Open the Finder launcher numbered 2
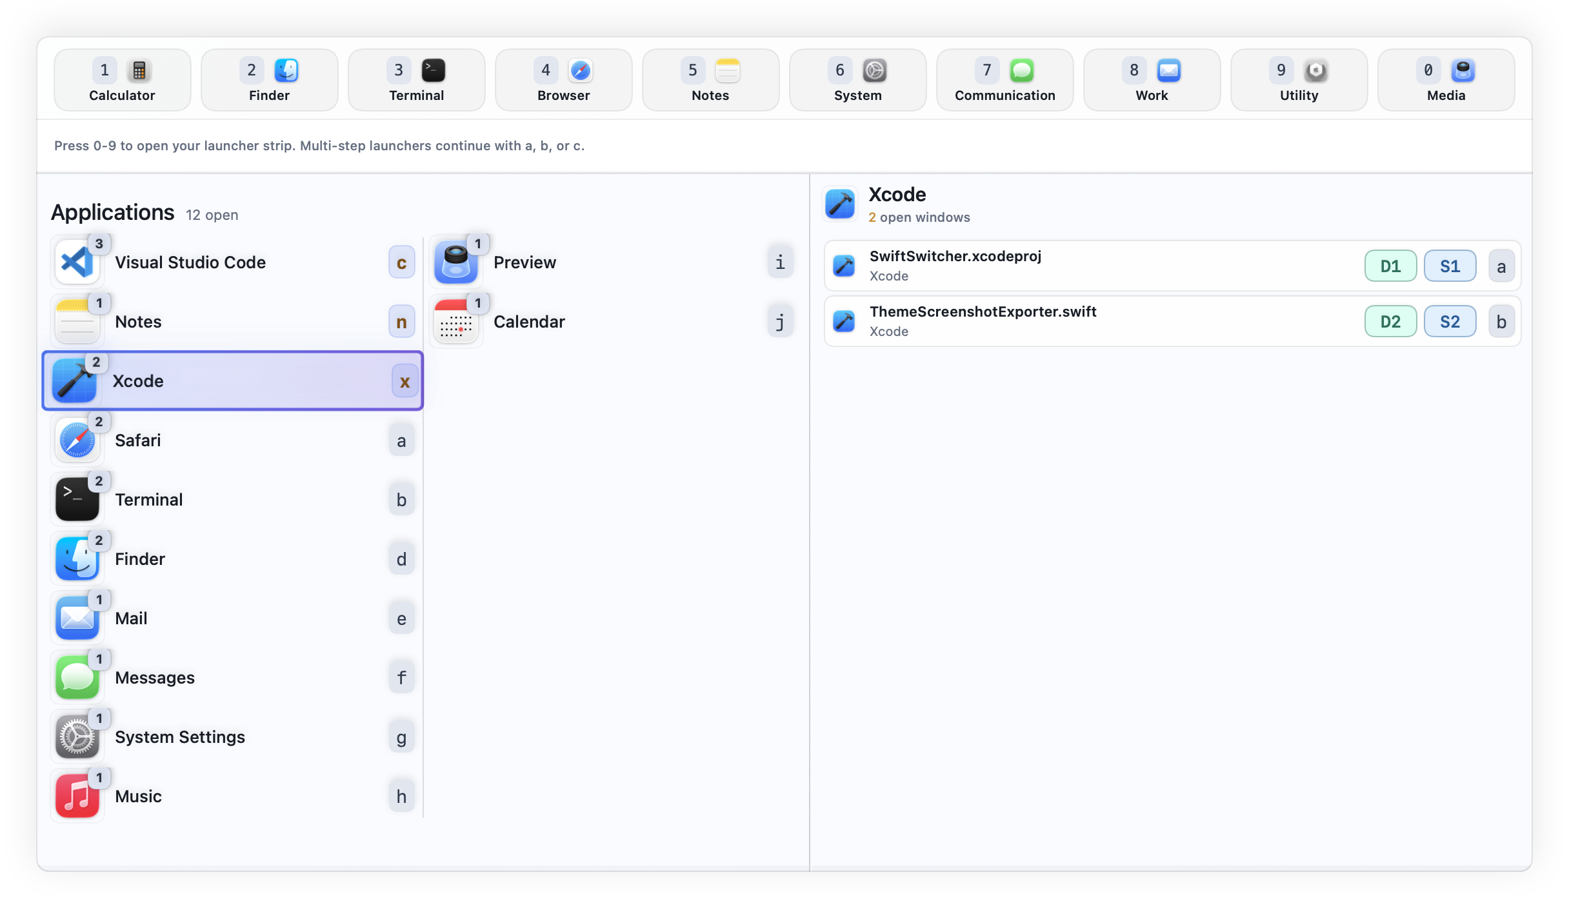Image resolution: width=1569 pixels, height=908 pixels. point(269,80)
